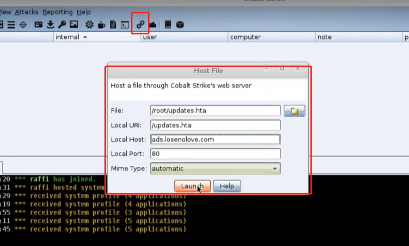Show targets with the crosshair icon
Image resolution: width=409 pixels, height=246 pixels.
[23, 25]
